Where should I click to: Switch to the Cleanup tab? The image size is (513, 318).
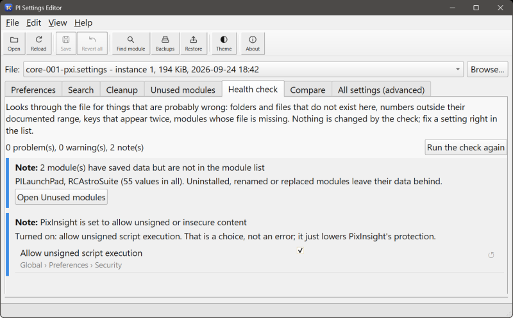point(122,90)
